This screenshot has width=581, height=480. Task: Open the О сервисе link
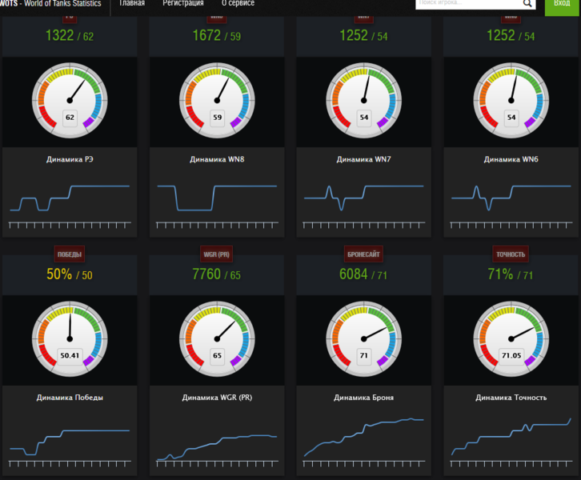click(x=238, y=3)
